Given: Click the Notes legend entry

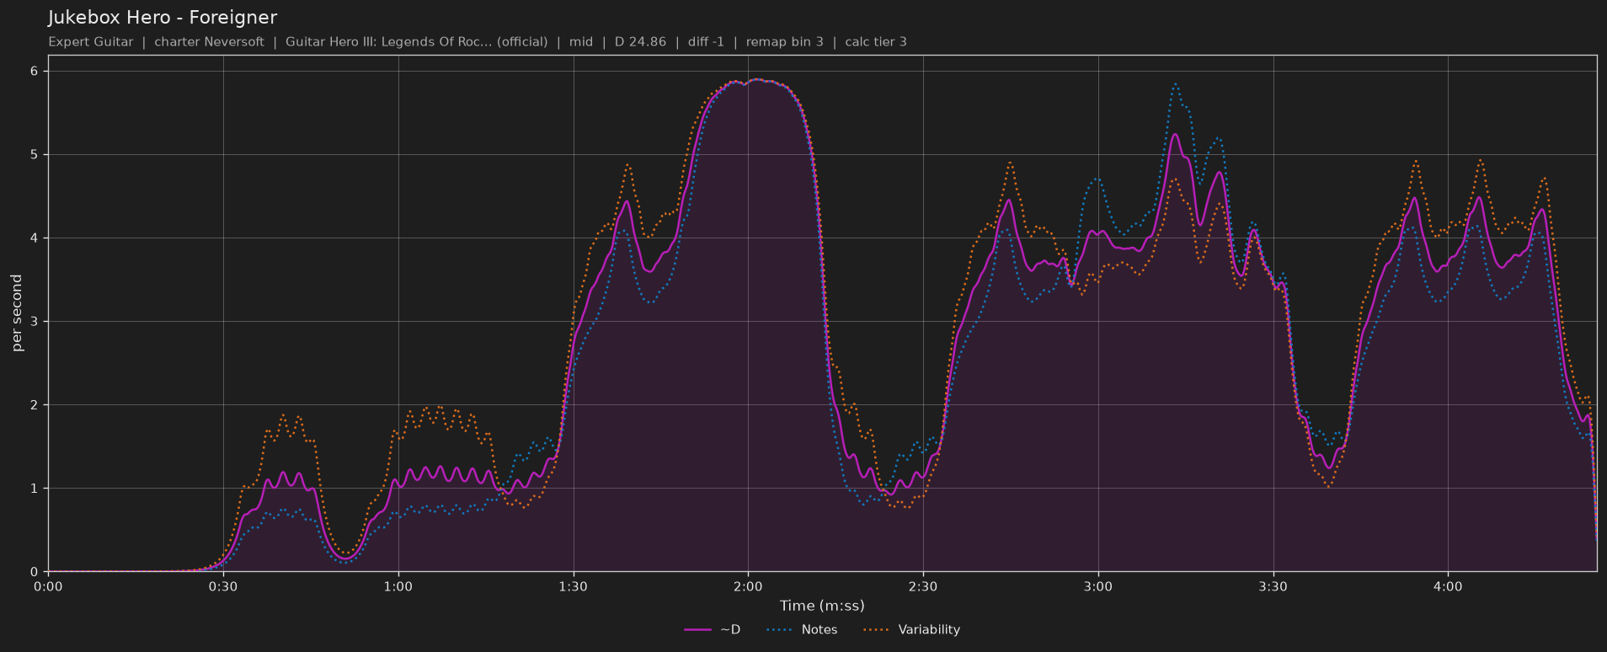Looking at the screenshot, I should (x=802, y=629).
